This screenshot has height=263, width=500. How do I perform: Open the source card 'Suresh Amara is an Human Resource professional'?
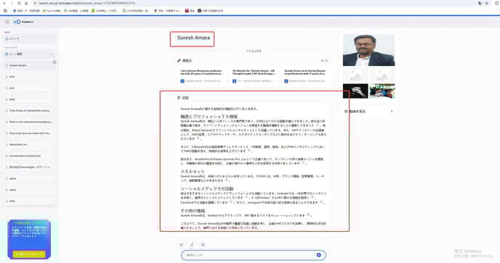[x=305, y=75]
